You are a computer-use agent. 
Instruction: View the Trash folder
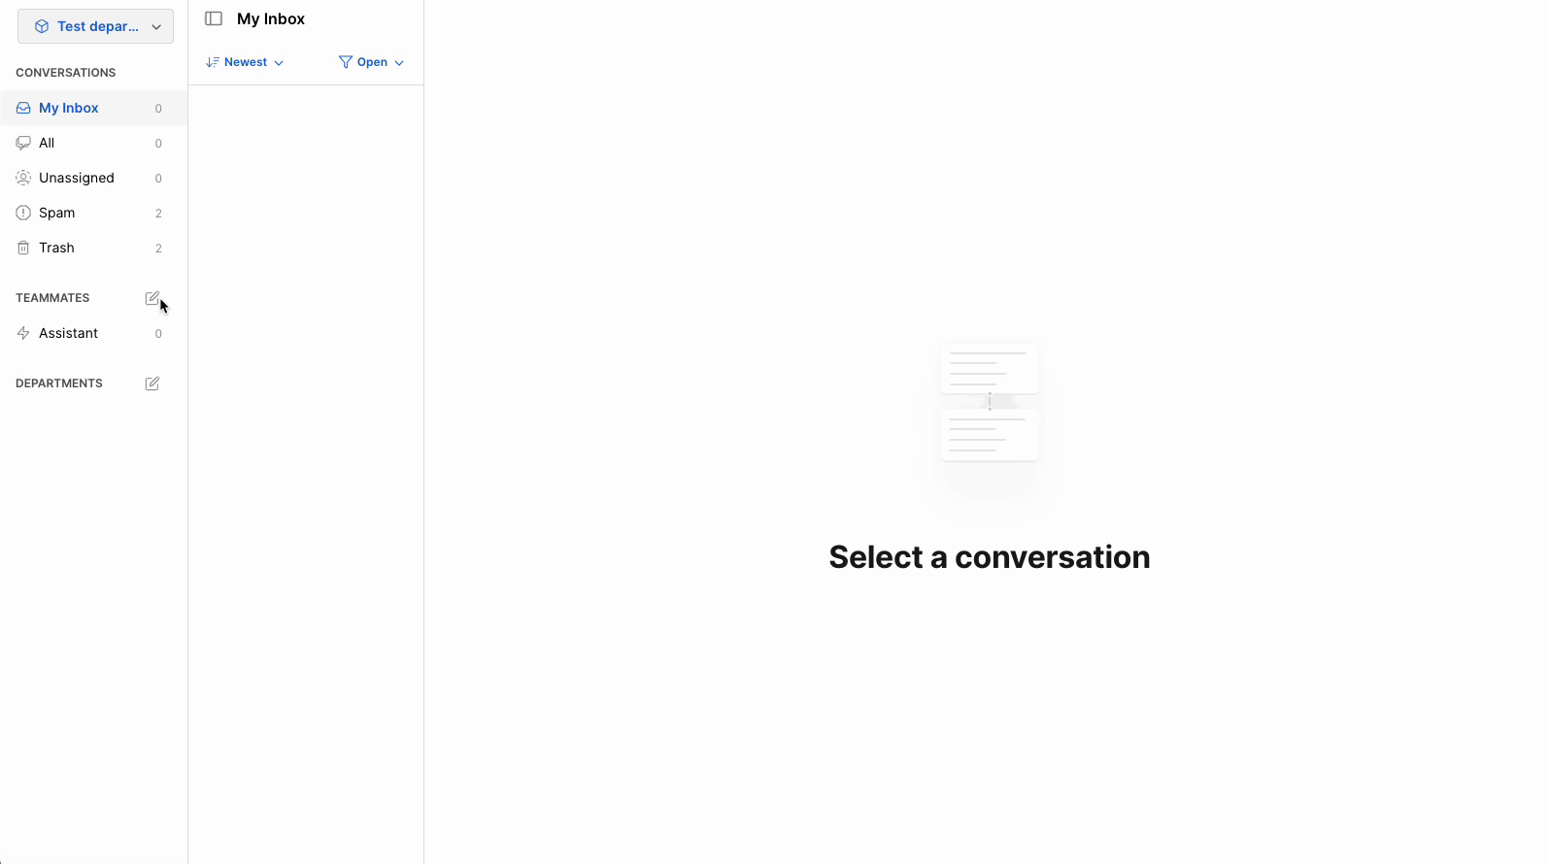[x=56, y=248]
